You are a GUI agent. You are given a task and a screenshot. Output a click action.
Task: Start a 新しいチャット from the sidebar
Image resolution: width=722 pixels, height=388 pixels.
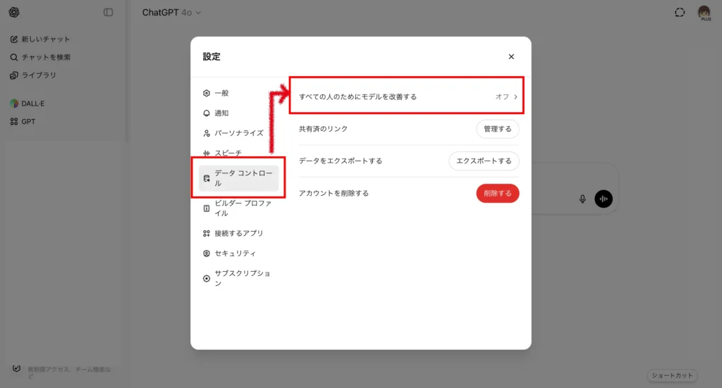coord(40,39)
